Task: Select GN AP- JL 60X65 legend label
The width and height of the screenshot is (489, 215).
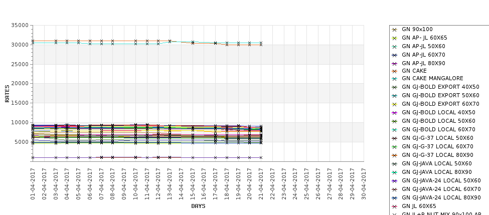Action: pyautogui.click(x=424, y=38)
